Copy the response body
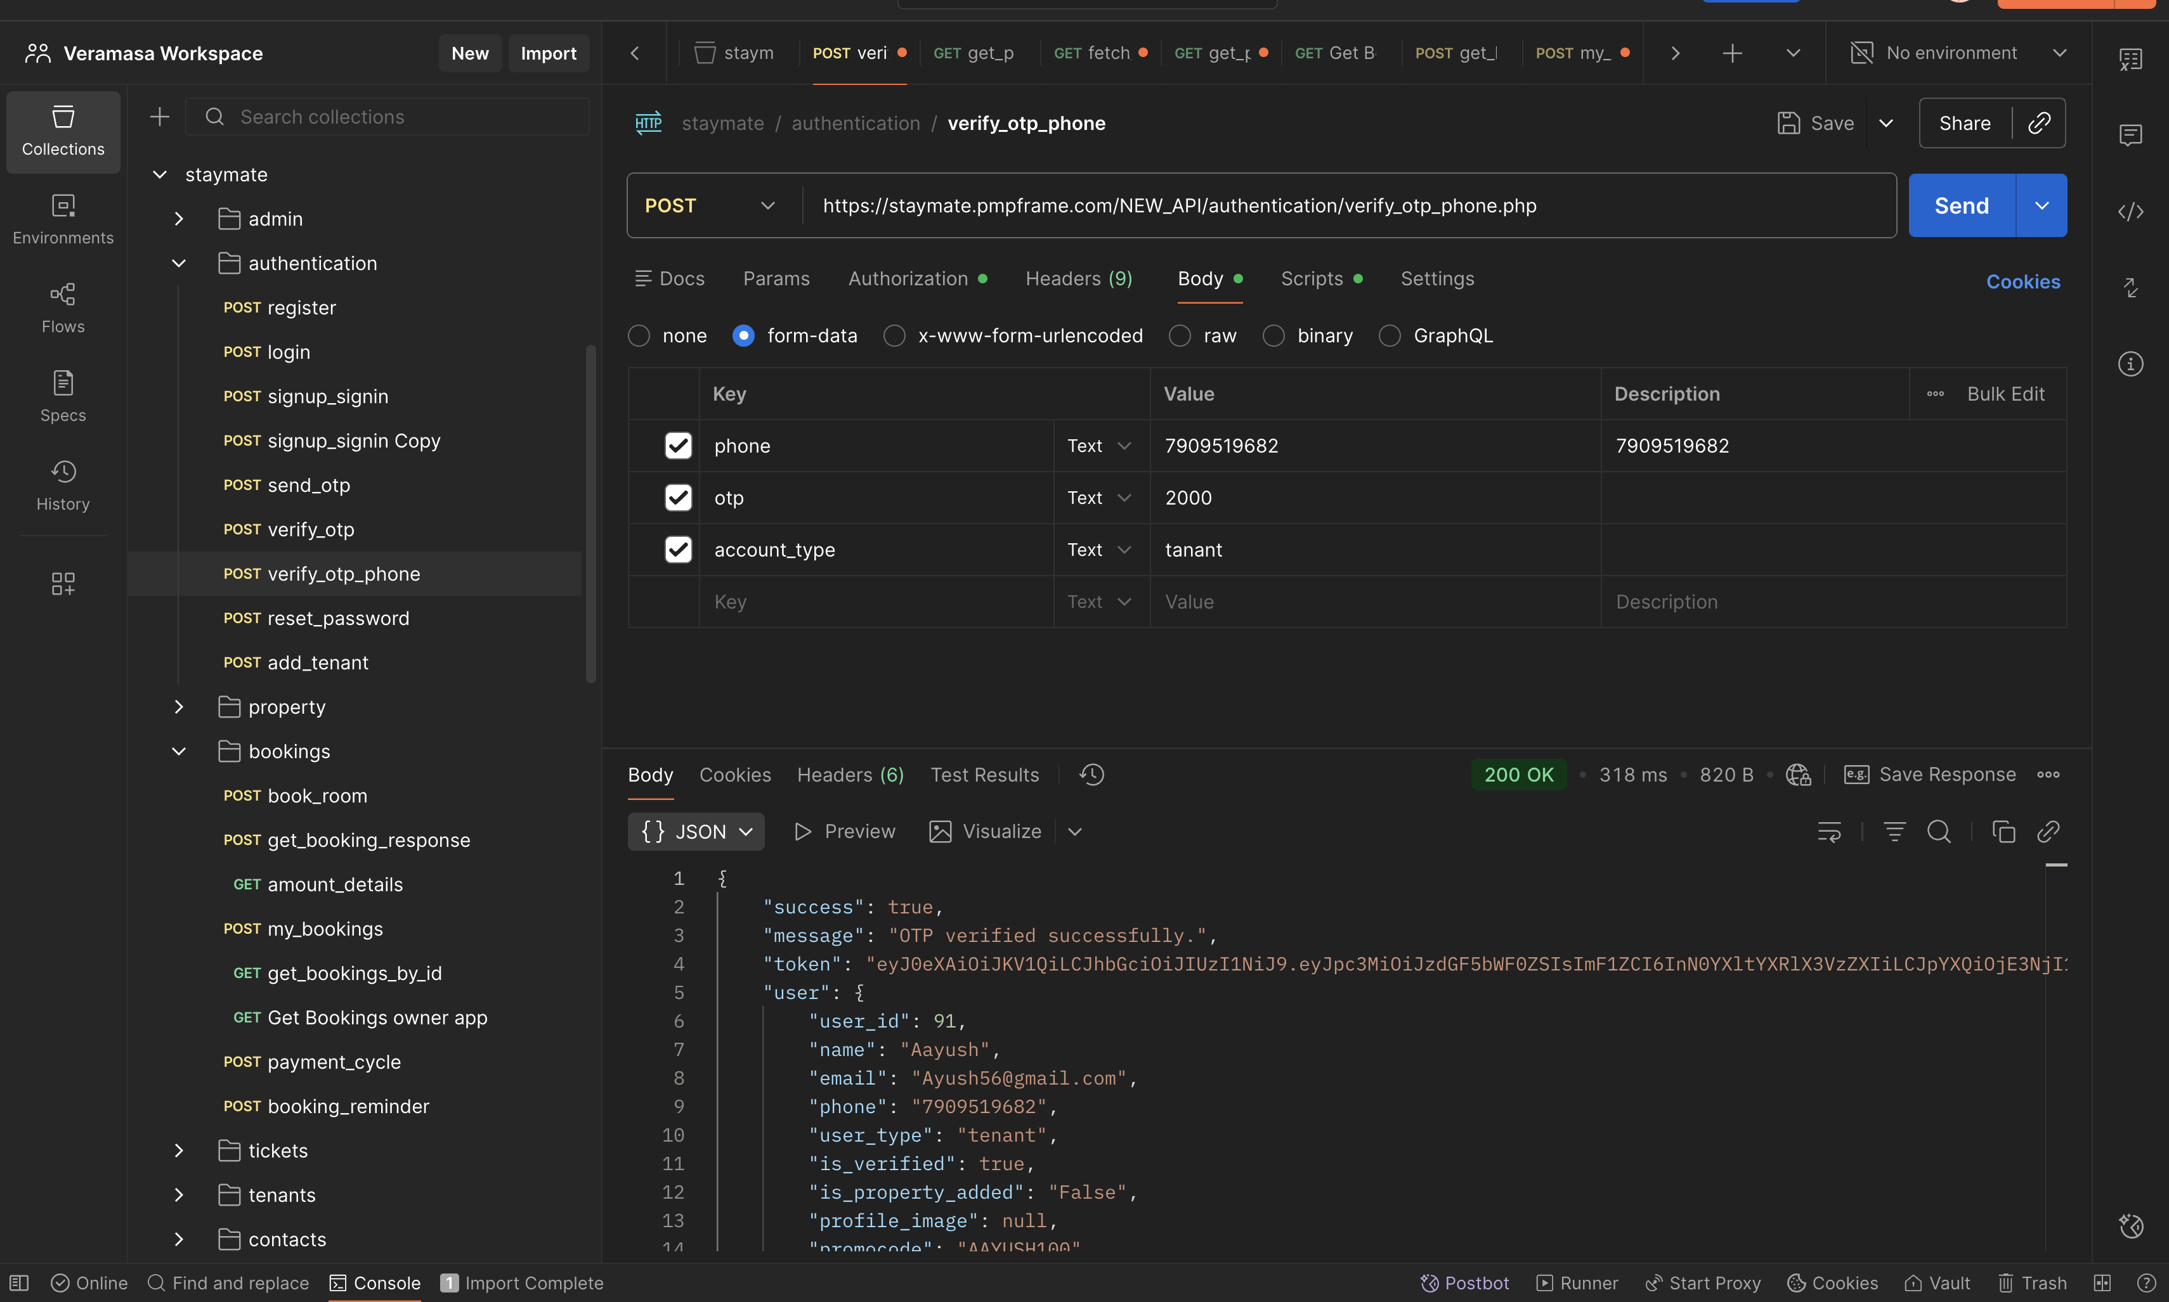This screenshot has width=2169, height=1302. click(2003, 831)
